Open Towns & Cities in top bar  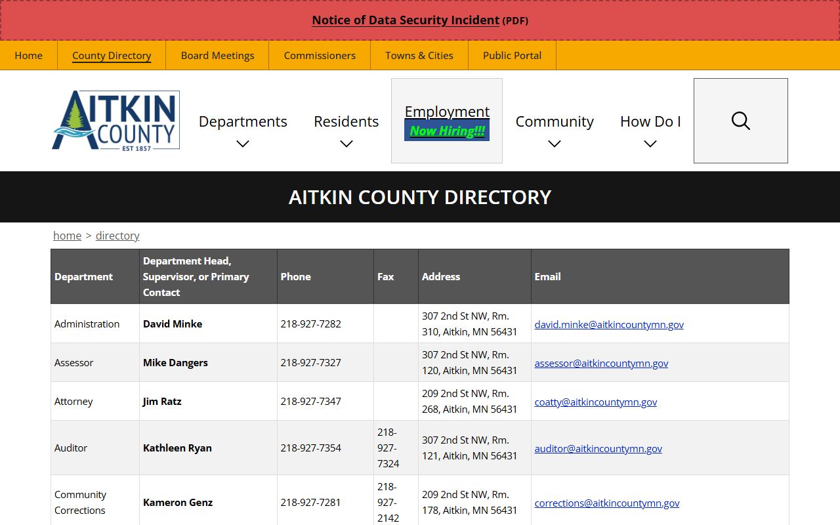[419, 55]
